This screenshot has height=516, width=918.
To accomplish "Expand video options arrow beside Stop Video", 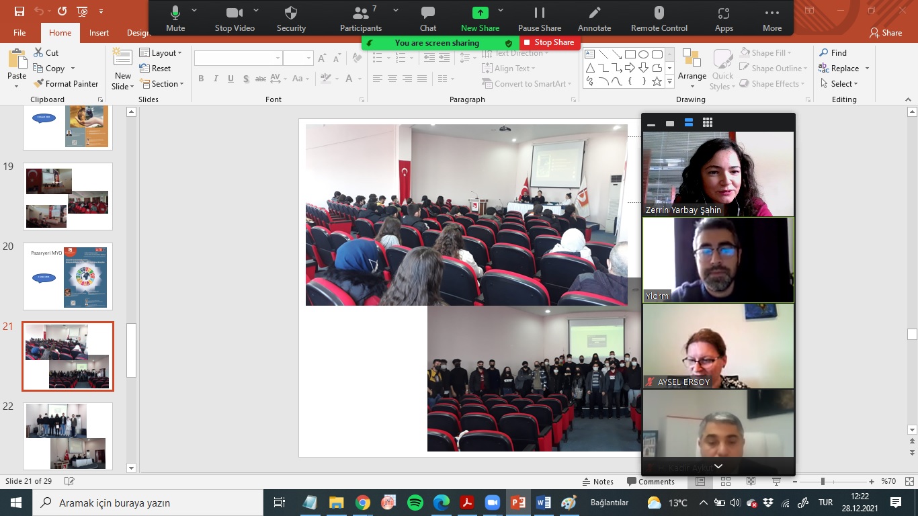I will point(256,11).
